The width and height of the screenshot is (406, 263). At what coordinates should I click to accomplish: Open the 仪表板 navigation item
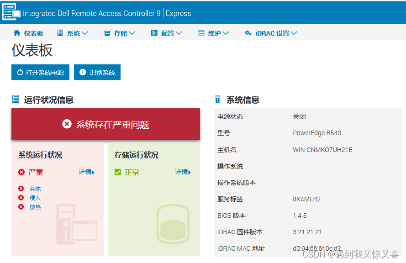point(28,33)
